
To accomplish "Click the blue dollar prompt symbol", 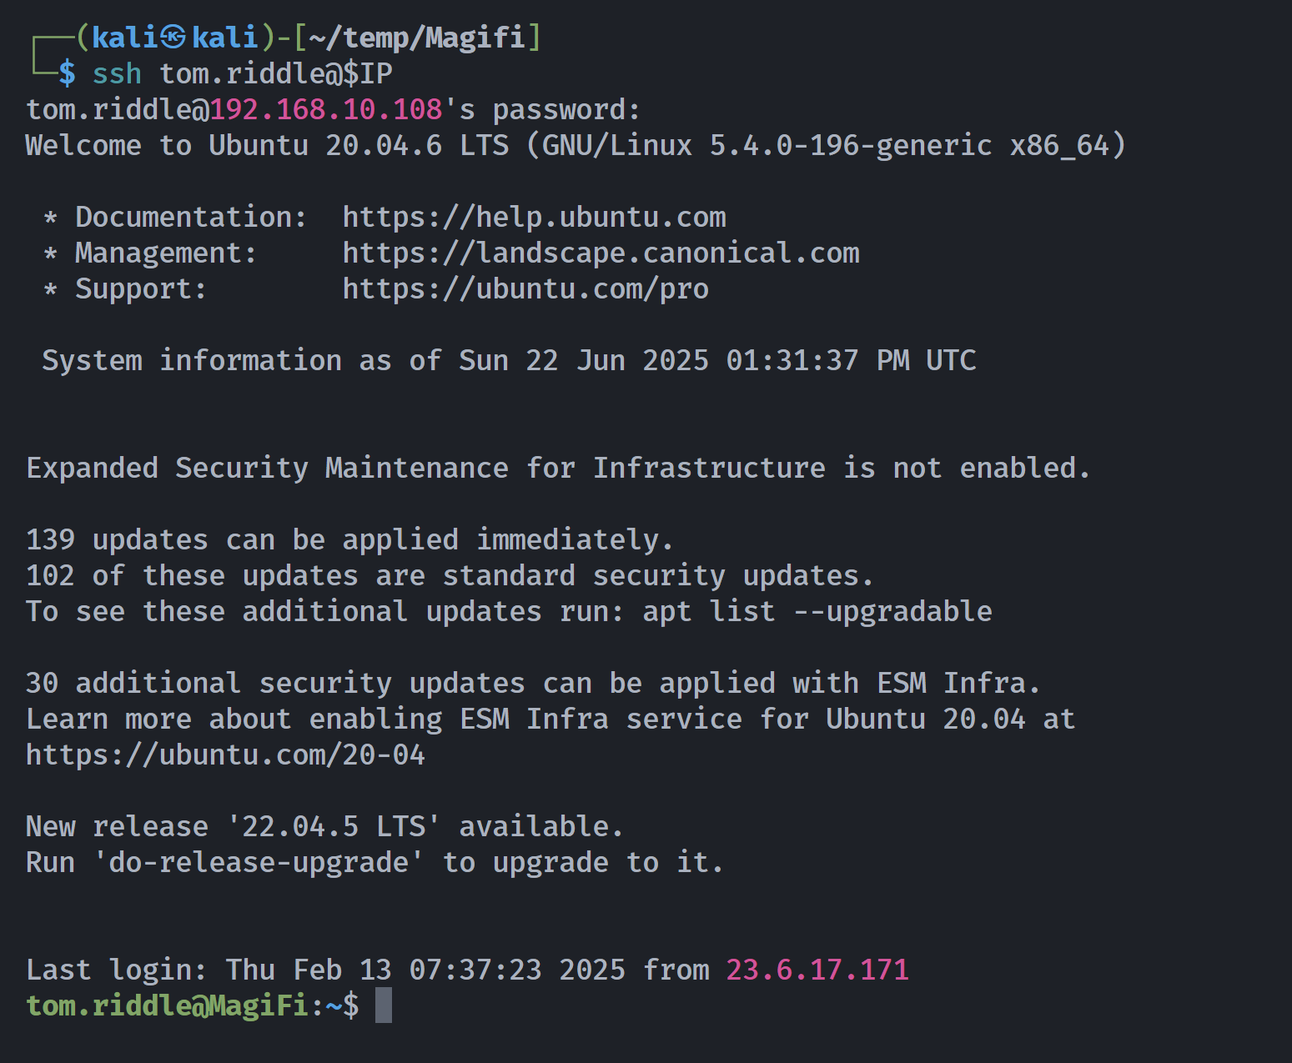I will point(67,73).
